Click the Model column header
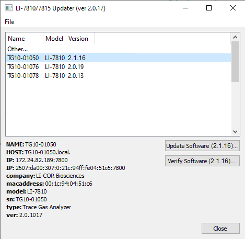Screen dimensions: 245x239 click(54, 39)
